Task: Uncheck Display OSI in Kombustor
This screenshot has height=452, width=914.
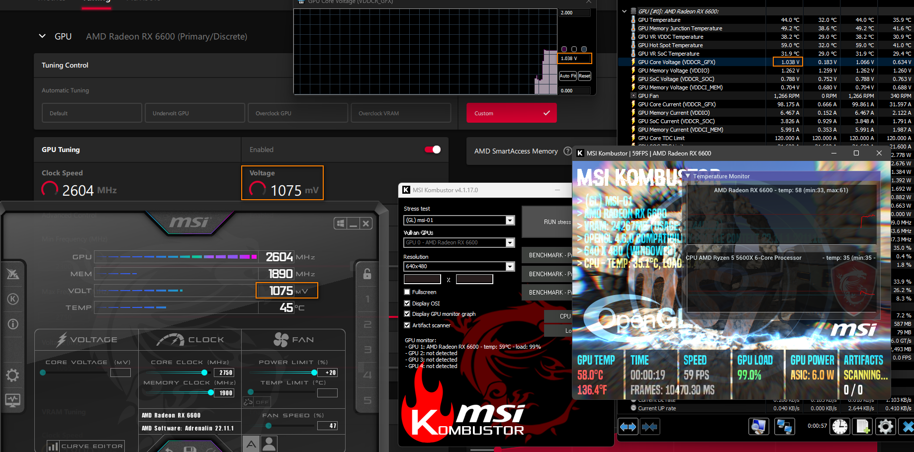Action: pos(407,303)
